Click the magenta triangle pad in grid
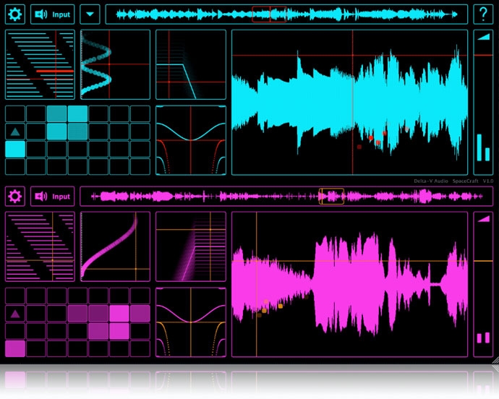Viewport: 499px width, 399px height. [x=15, y=314]
